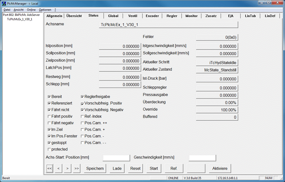
Task: Click the Aktiviere button
Action: pos(220,168)
